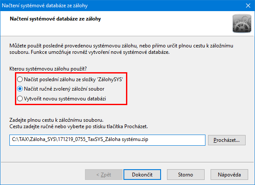Click the Dokončit button to finish
This screenshot has width=255, height=185.
[142, 175]
